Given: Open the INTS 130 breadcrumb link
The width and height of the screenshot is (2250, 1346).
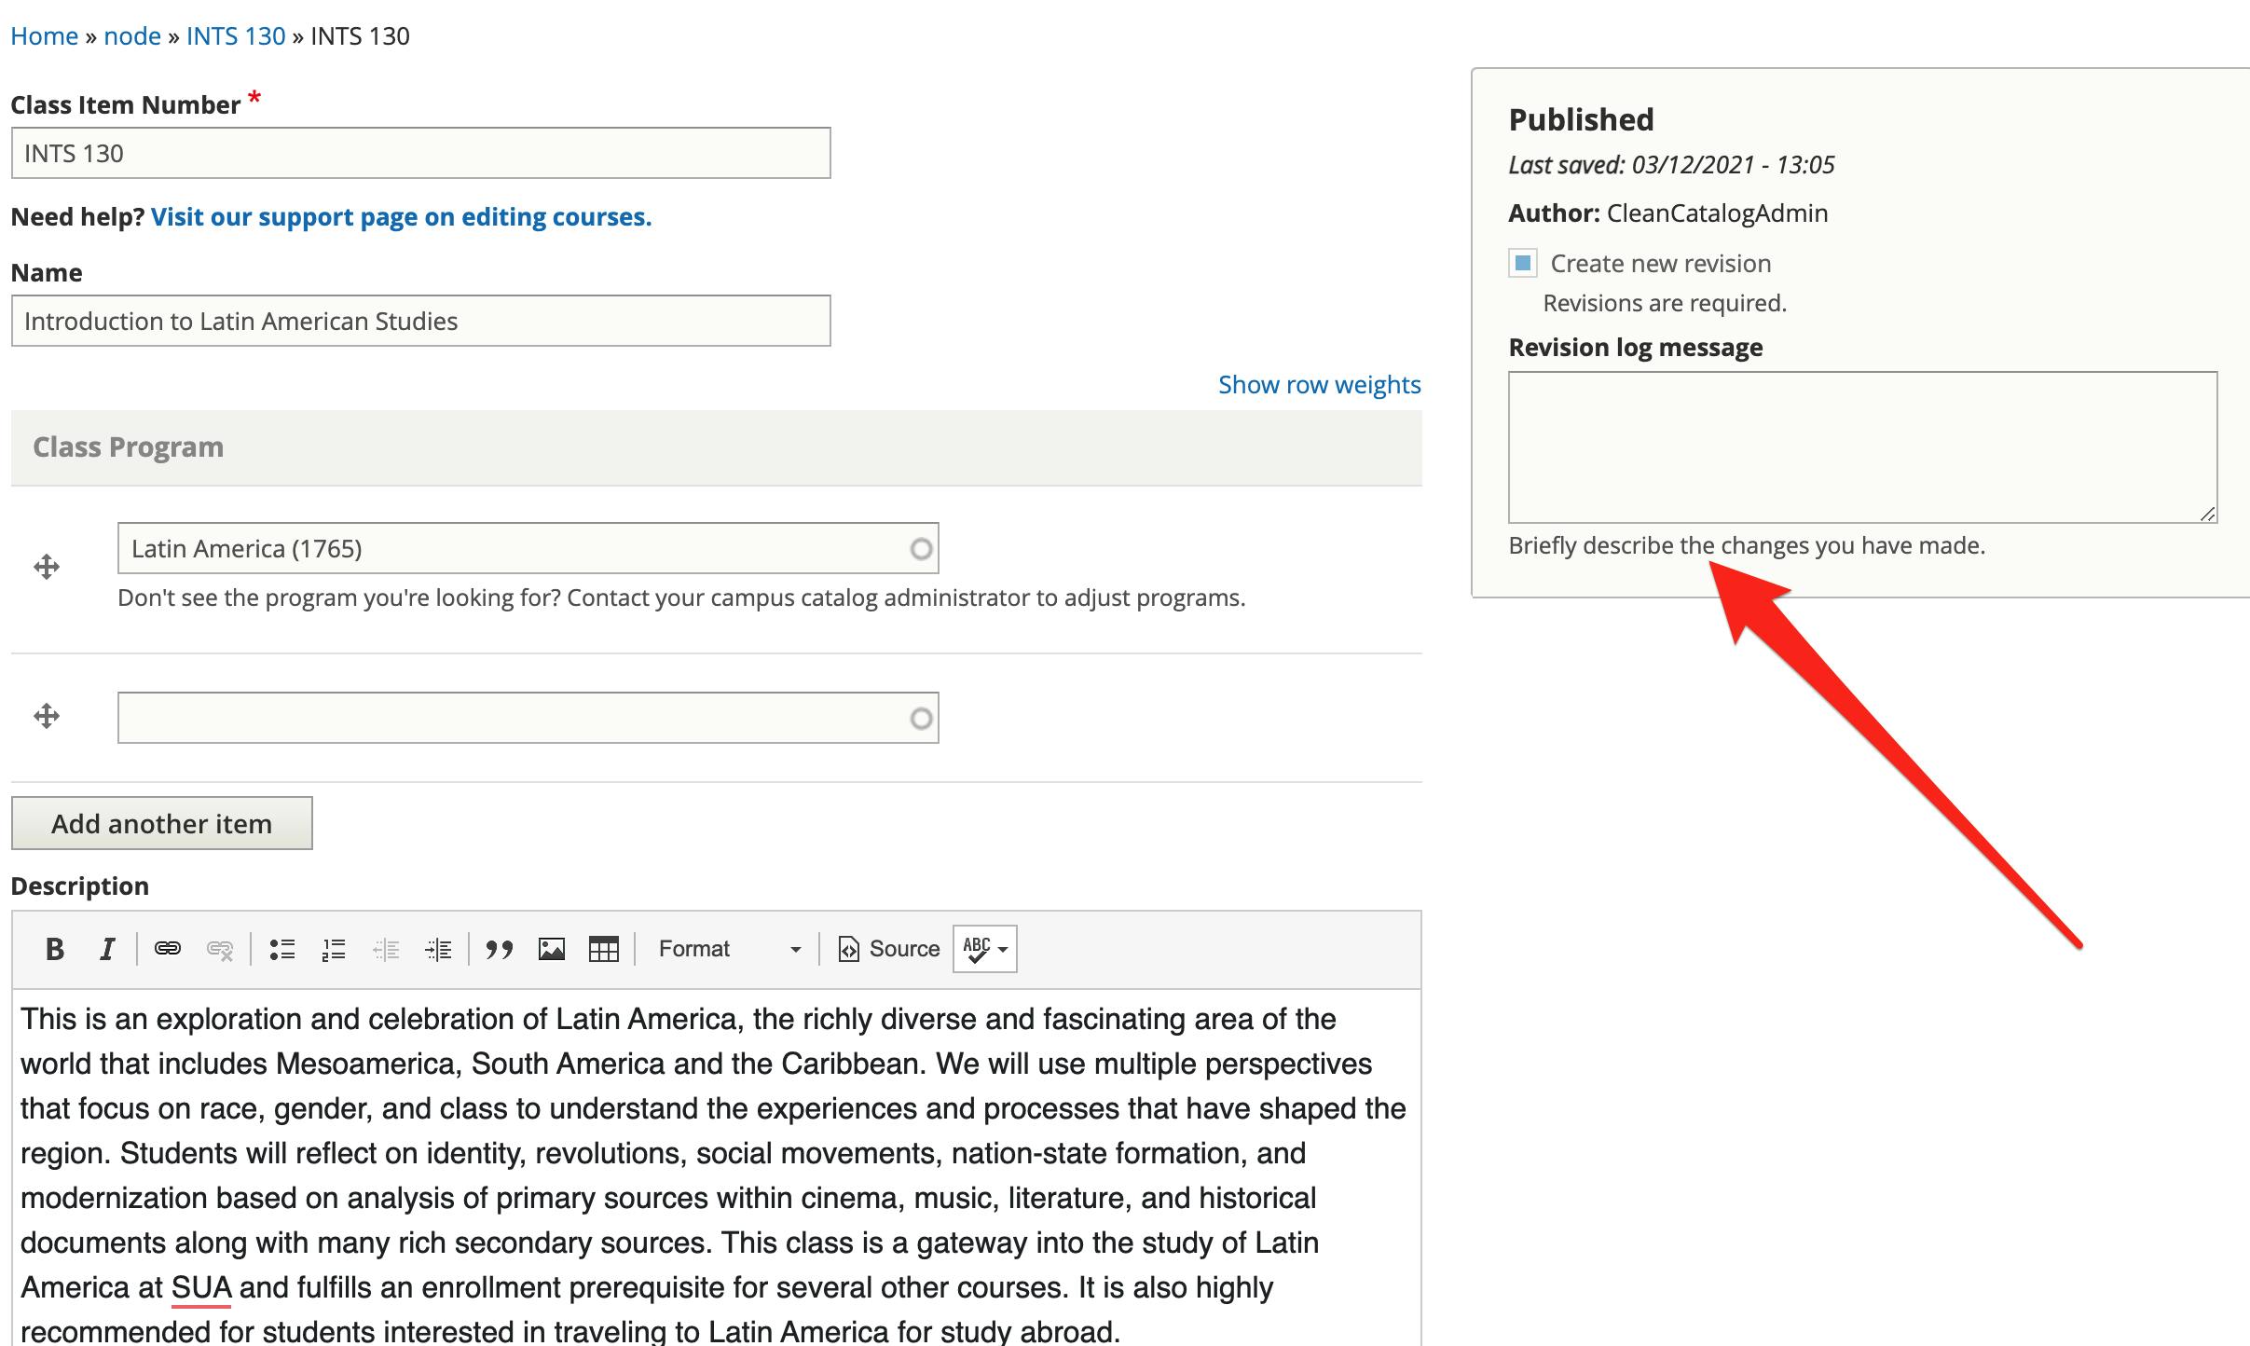Looking at the screenshot, I should coord(236,36).
